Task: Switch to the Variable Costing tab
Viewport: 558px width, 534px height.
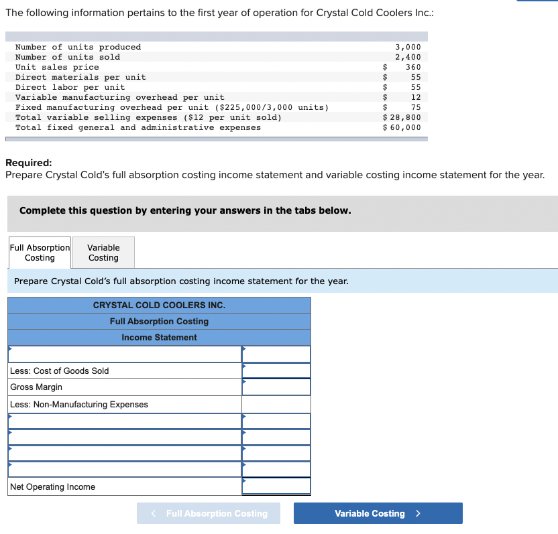Action: (103, 253)
